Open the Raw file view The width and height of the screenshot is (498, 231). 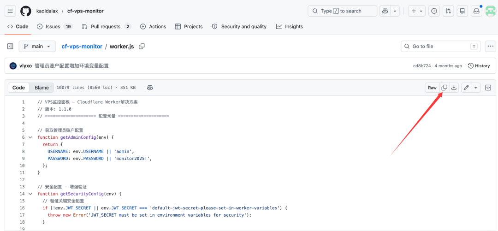click(x=432, y=88)
